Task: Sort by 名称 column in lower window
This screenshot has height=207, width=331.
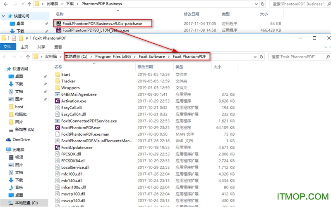Action: tap(58, 67)
